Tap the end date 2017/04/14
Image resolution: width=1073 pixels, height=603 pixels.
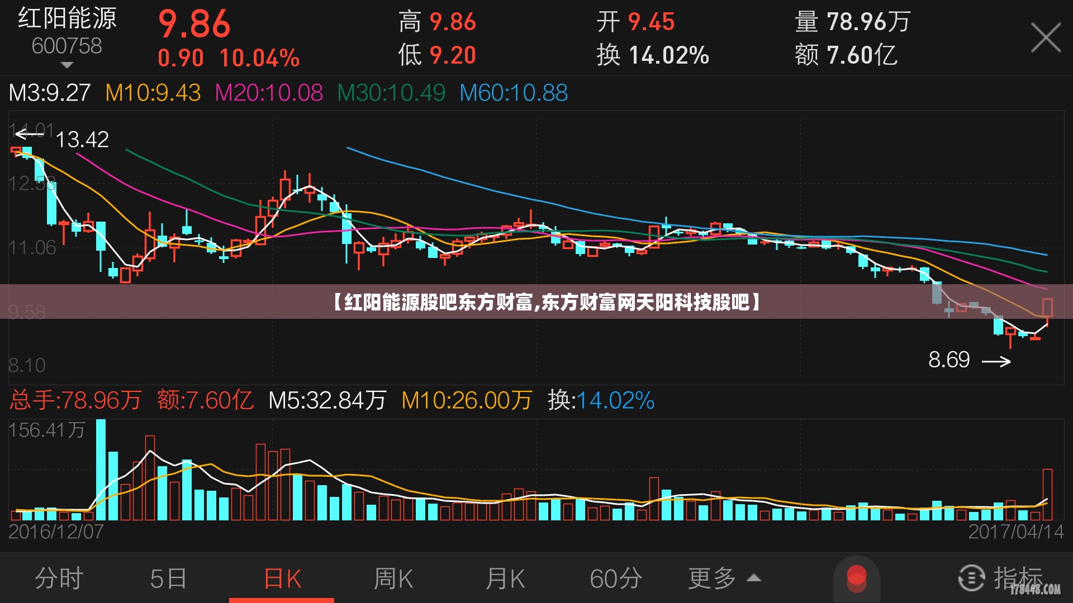point(1016,532)
